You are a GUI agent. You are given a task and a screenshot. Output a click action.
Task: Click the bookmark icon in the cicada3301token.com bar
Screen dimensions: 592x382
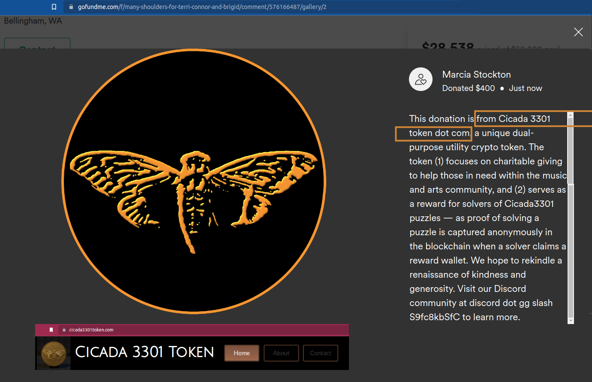[x=51, y=330]
